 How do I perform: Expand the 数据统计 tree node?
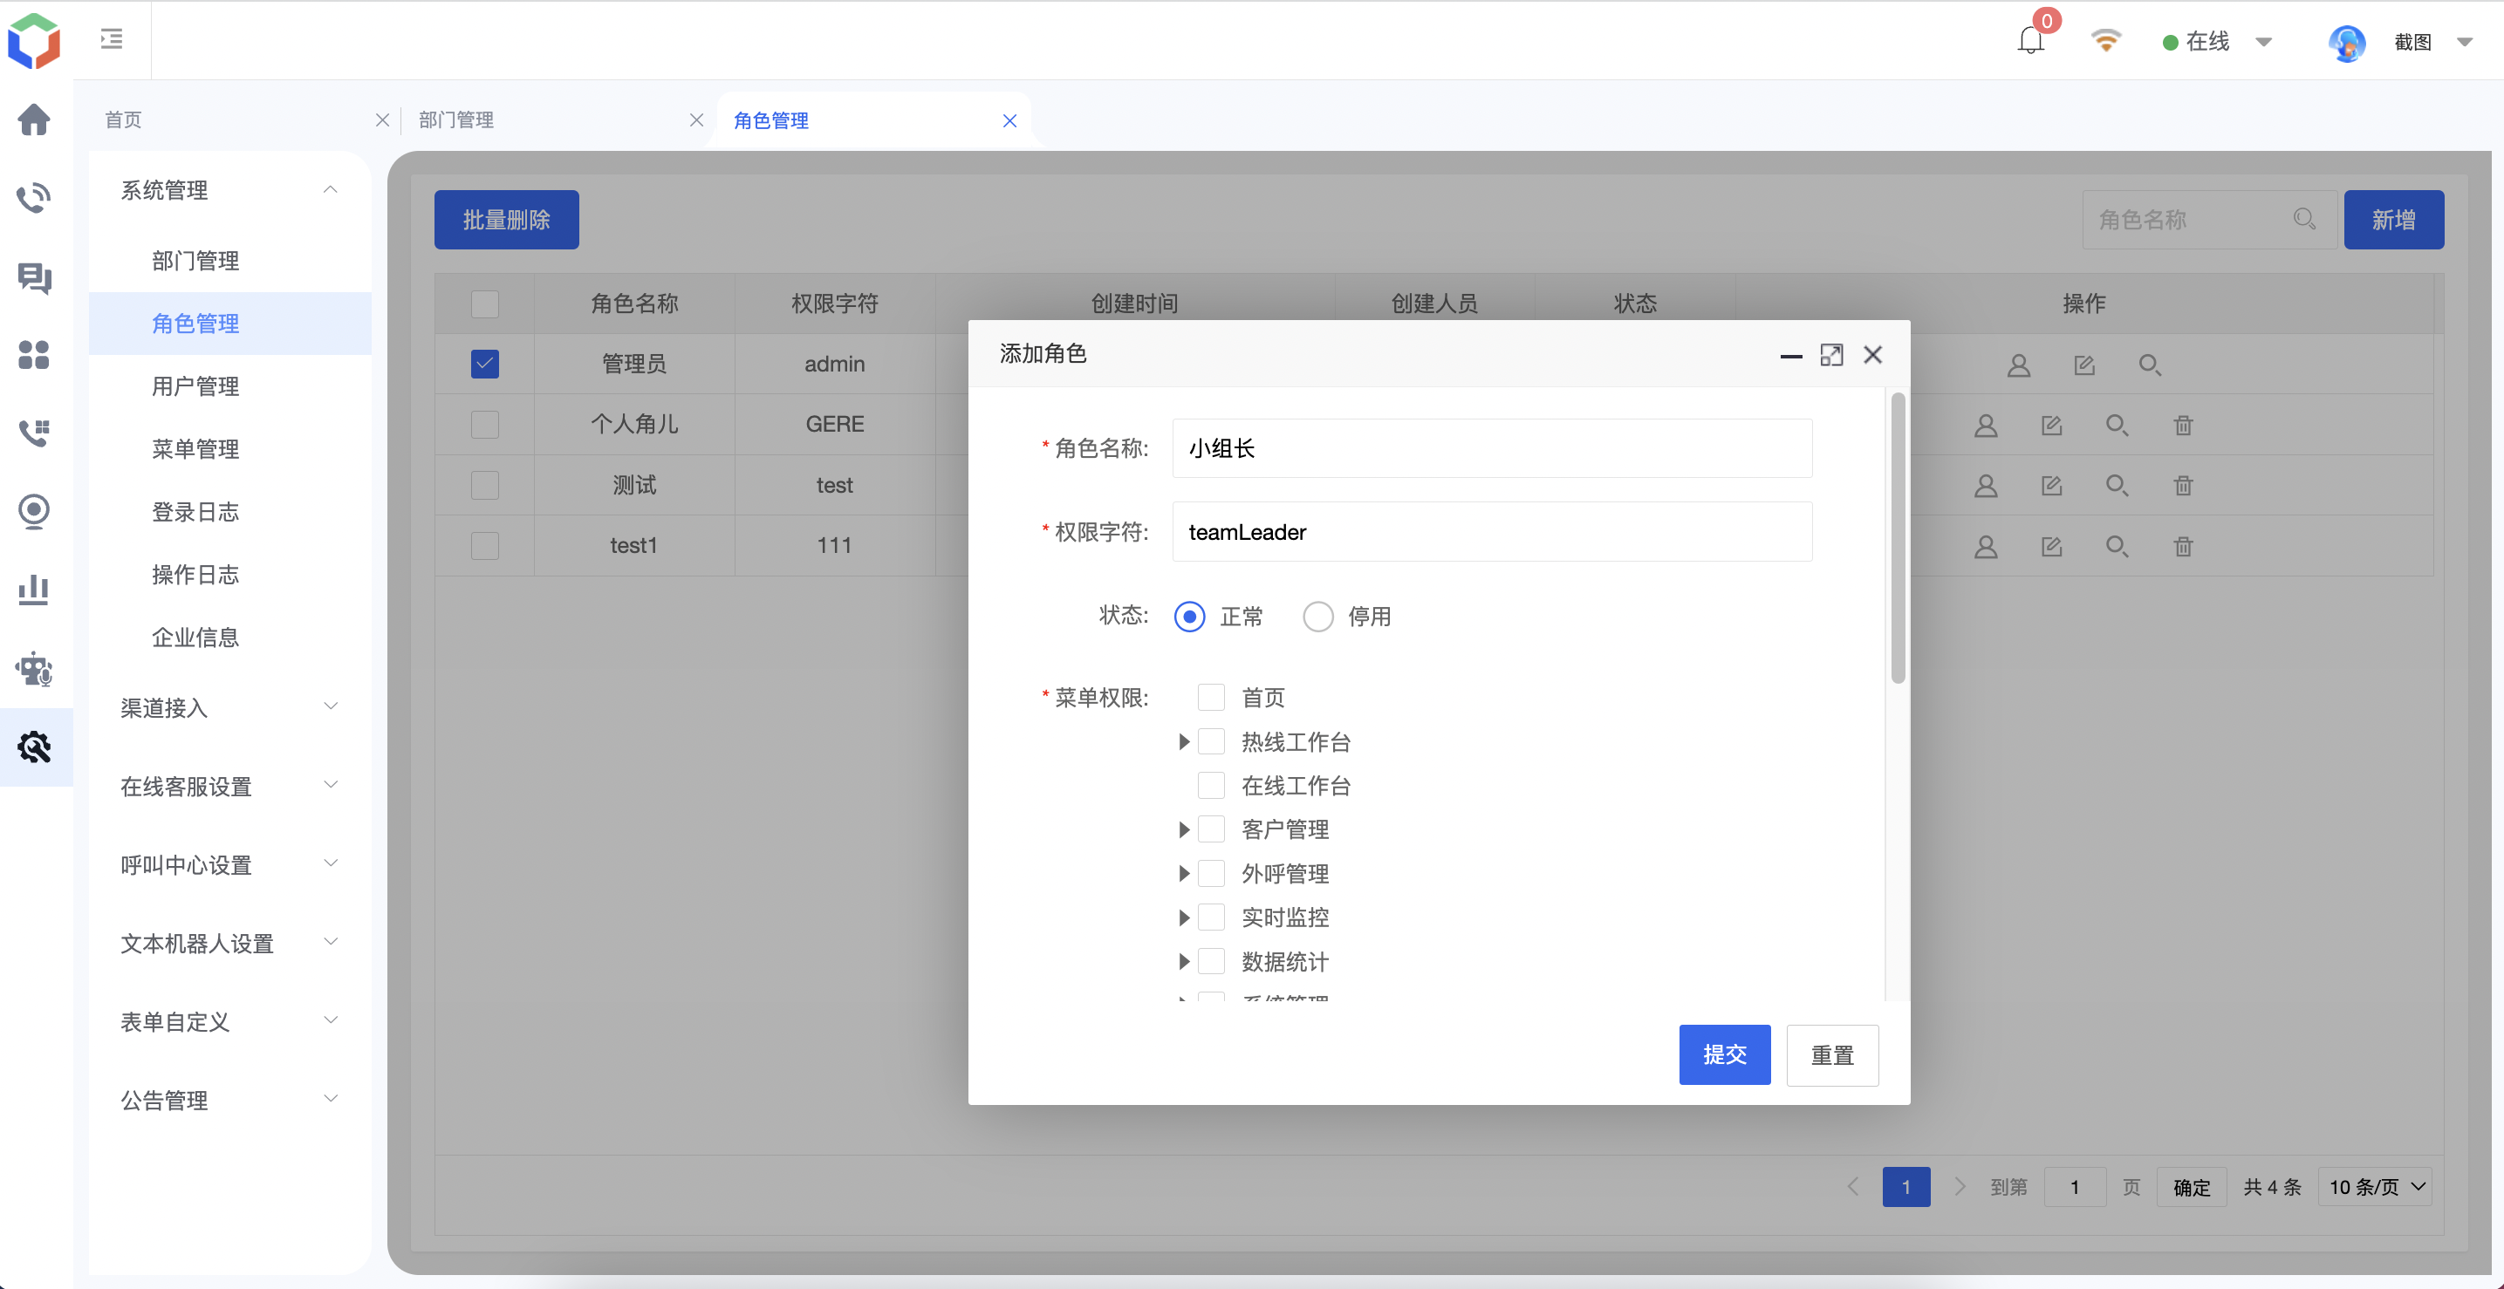tap(1184, 962)
